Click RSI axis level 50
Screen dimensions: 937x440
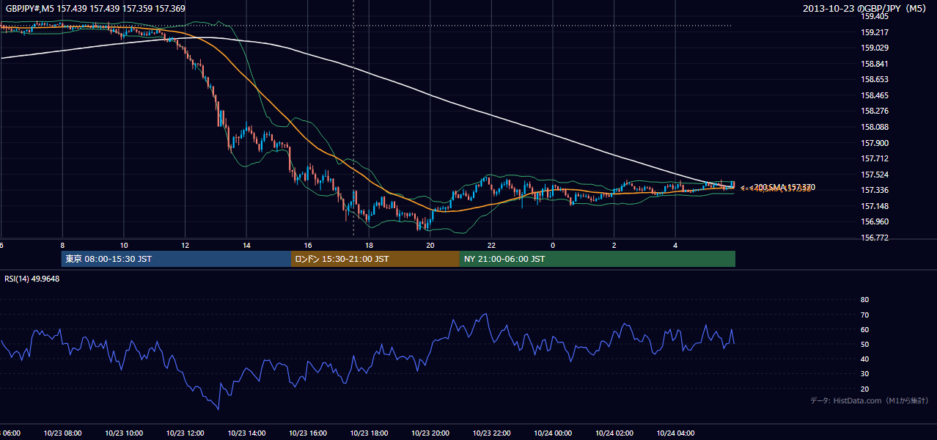coord(865,344)
